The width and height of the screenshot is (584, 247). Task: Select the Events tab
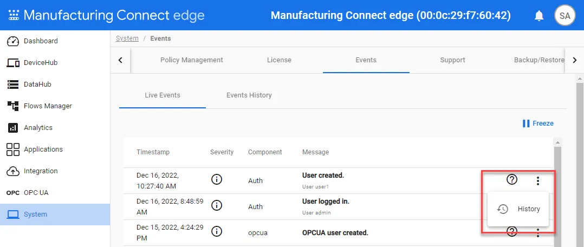pos(366,60)
